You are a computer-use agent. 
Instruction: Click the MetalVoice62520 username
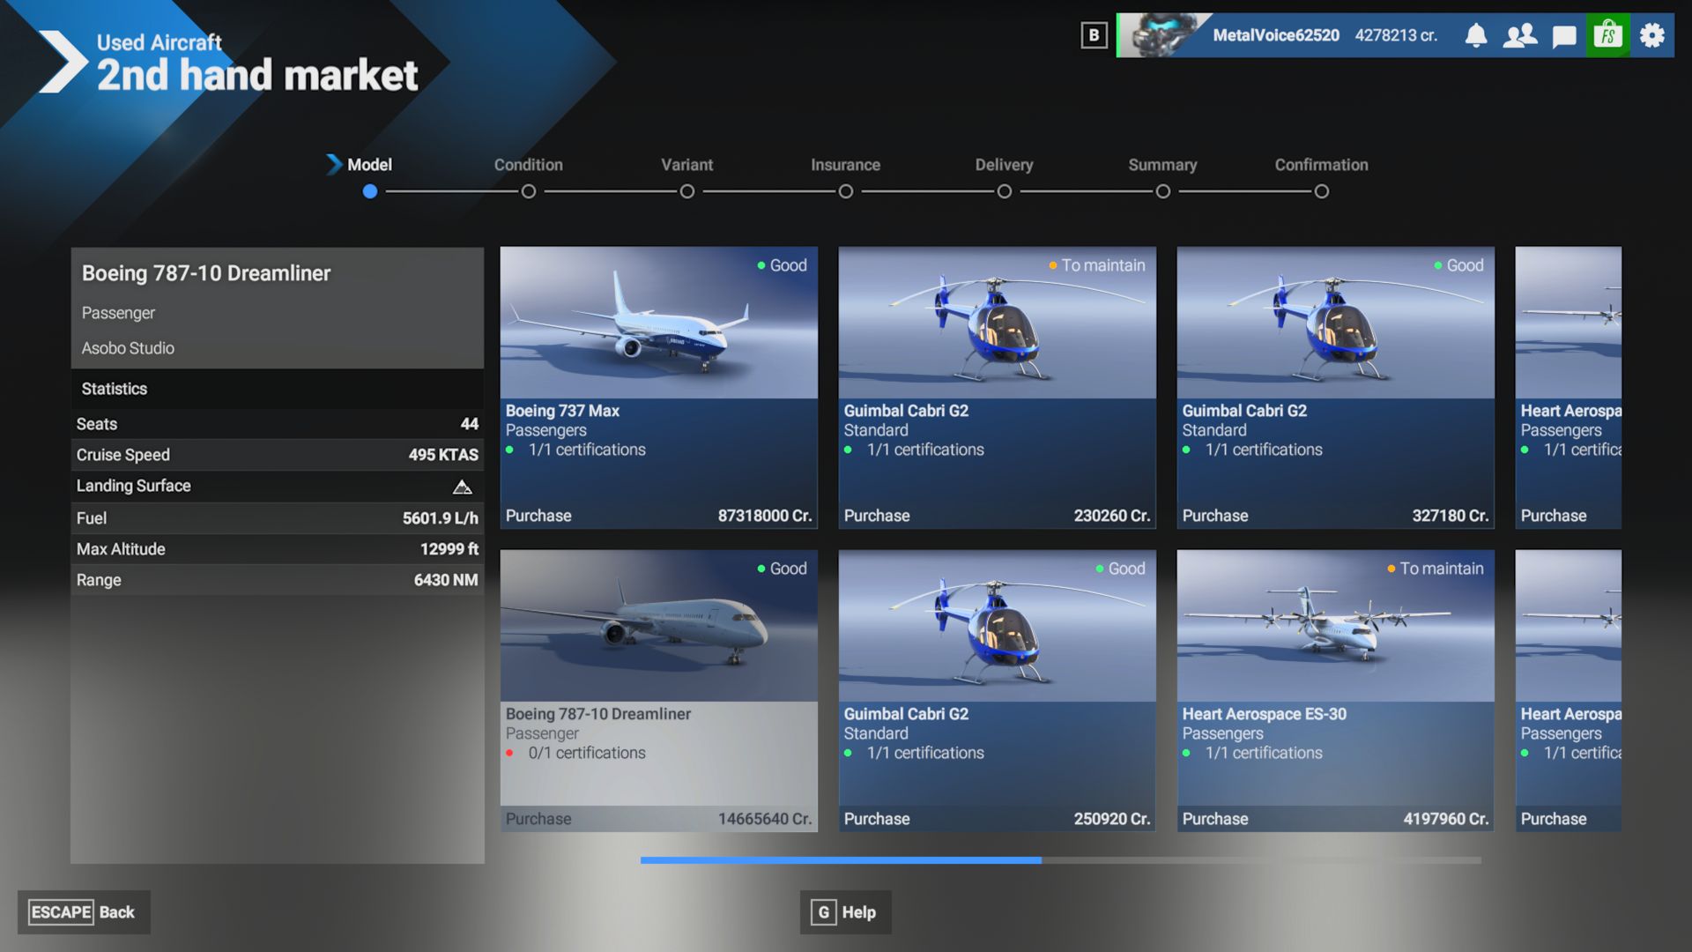click(x=1275, y=35)
